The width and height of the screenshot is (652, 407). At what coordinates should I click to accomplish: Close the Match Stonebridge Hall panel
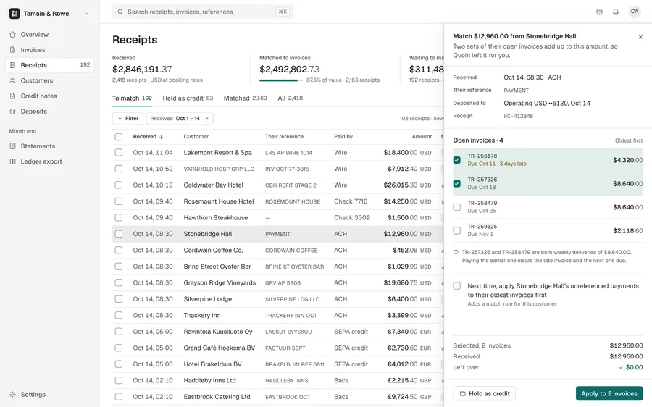[x=640, y=37]
